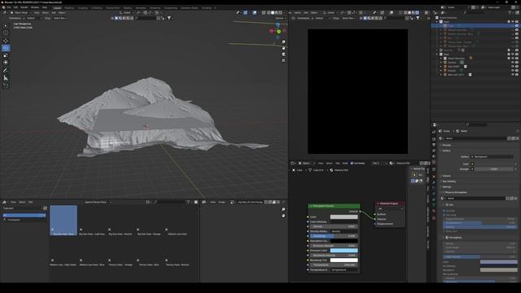
Task: Open the File menu
Action: (9, 7)
